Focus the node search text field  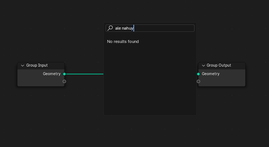(x=150, y=28)
